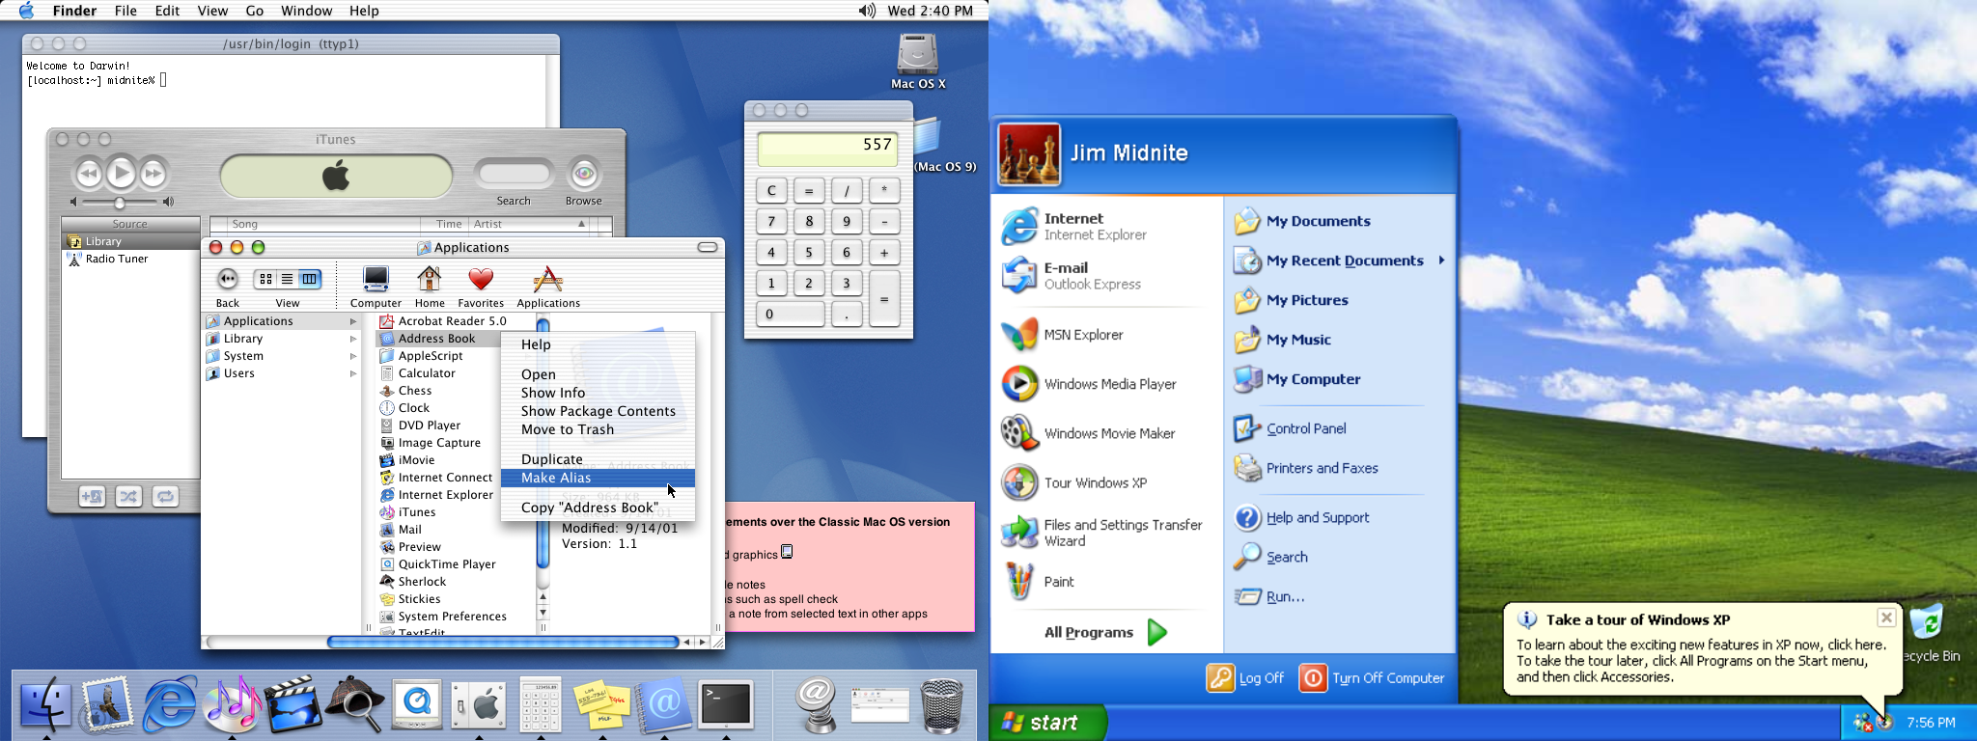Switch to Terminal in the Dock
Image resolution: width=1977 pixels, height=741 pixels.
(726, 704)
